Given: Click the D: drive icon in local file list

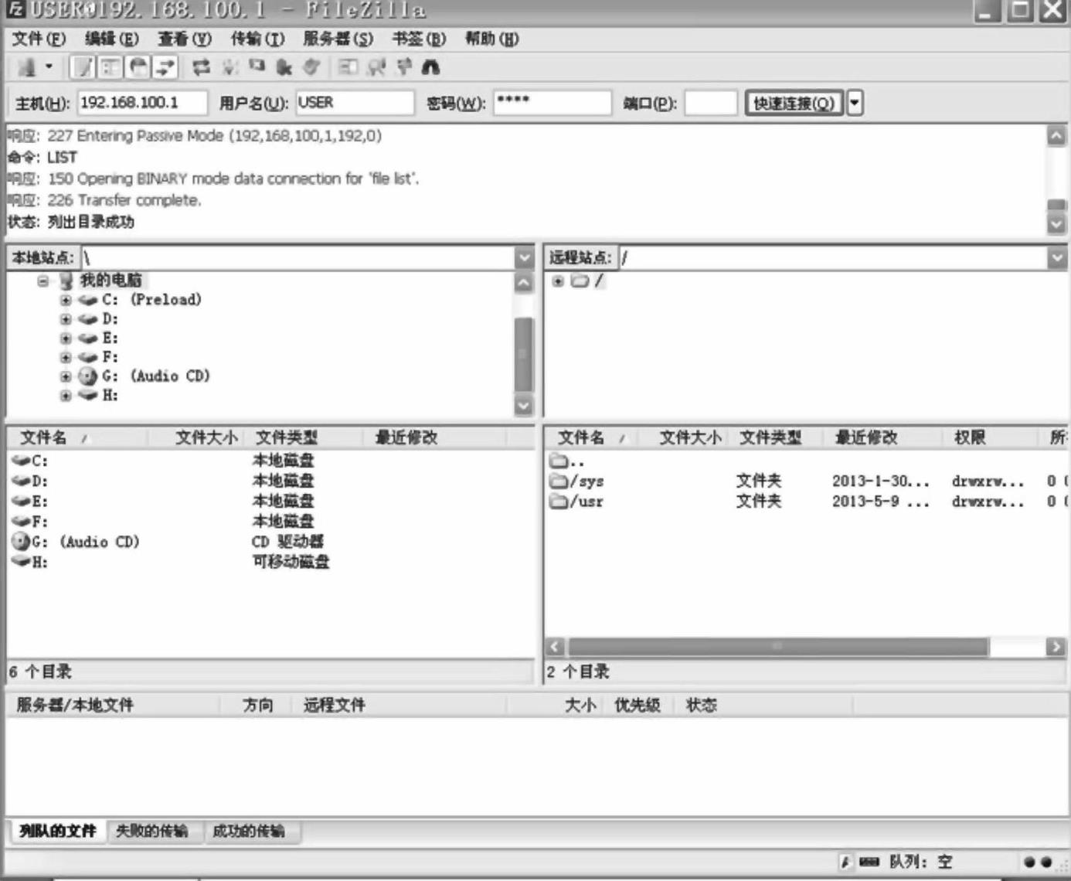Looking at the screenshot, I should pyautogui.click(x=21, y=481).
